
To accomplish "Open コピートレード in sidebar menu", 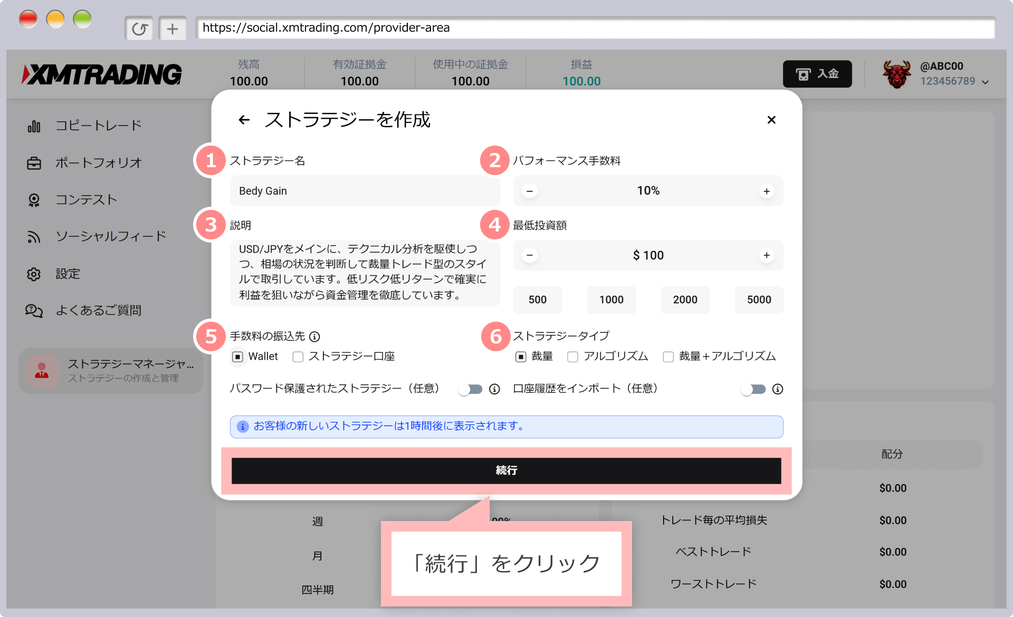I will (x=98, y=126).
